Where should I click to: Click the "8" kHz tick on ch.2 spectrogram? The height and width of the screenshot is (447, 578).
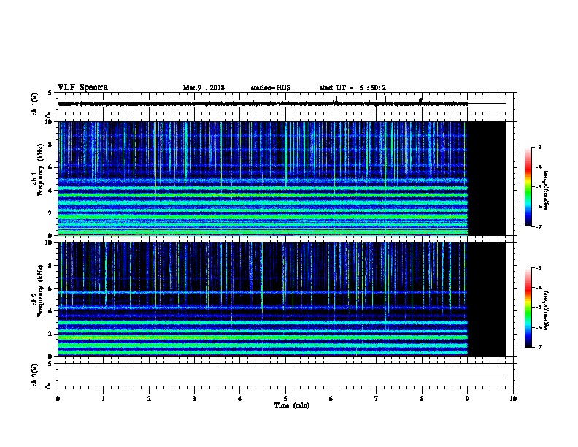click(x=50, y=266)
